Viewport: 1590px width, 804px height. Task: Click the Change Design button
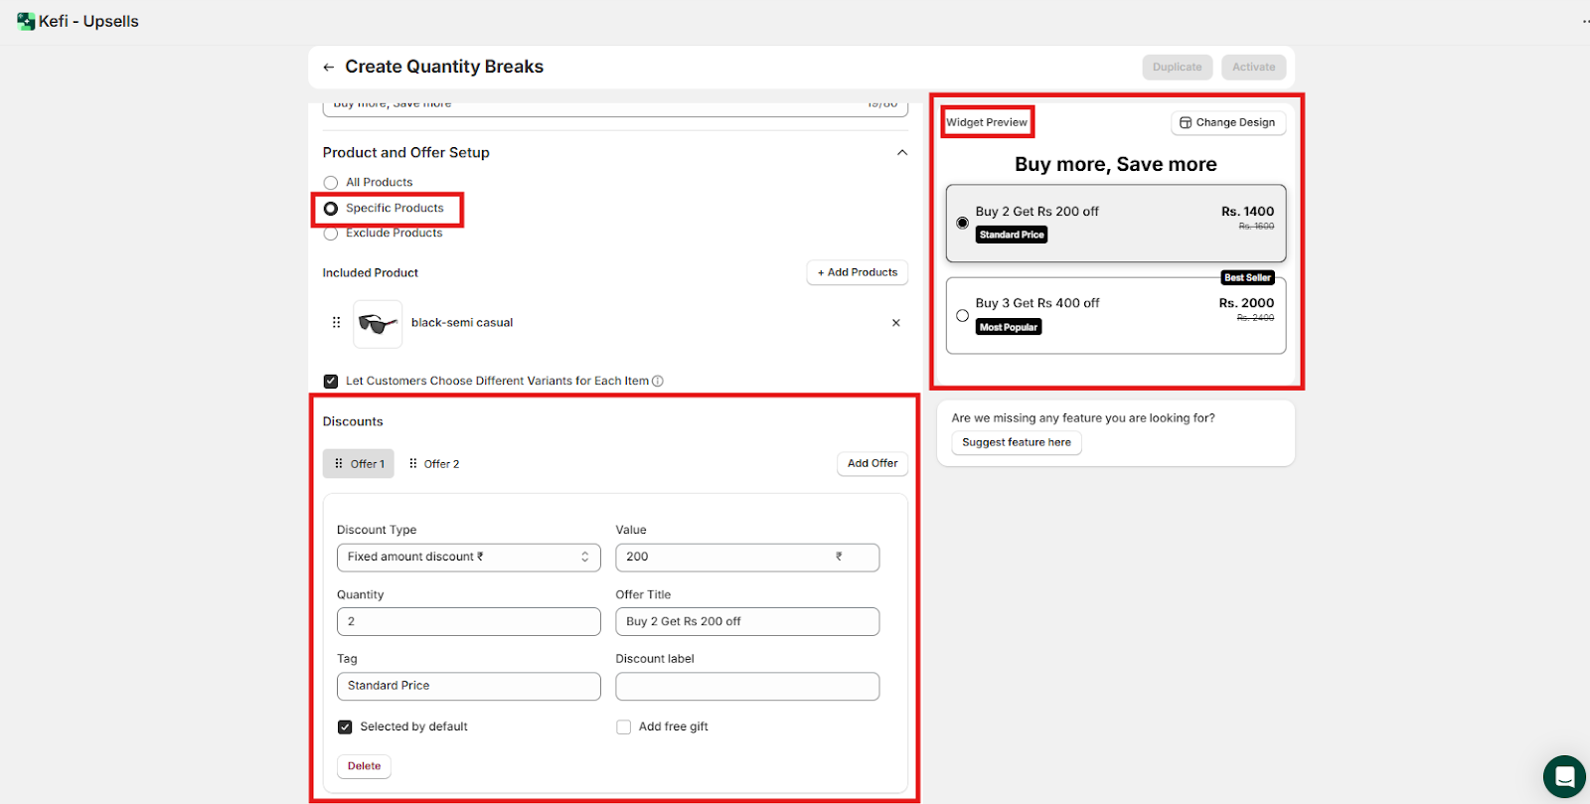point(1227,123)
